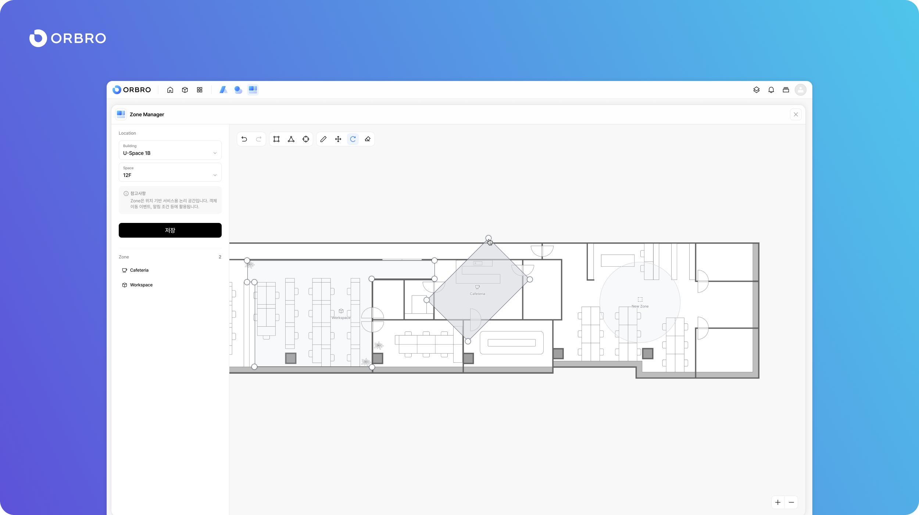Viewport: 919px width, 515px height.
Task: Go to home from top navigation
Action: pyautogui.click(x=170, y=90)
